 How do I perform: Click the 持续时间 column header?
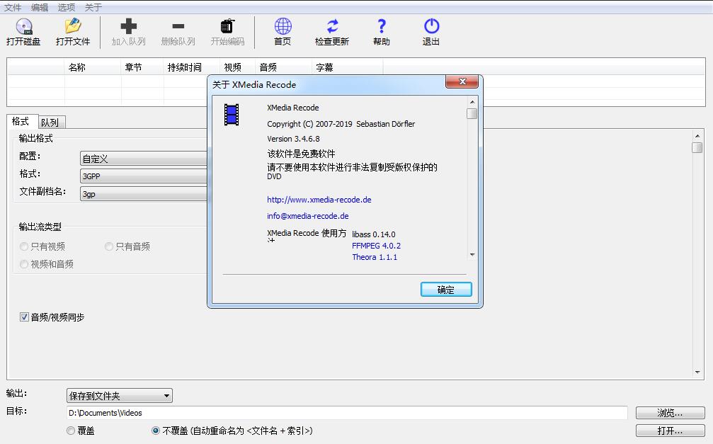coord(191,67)
